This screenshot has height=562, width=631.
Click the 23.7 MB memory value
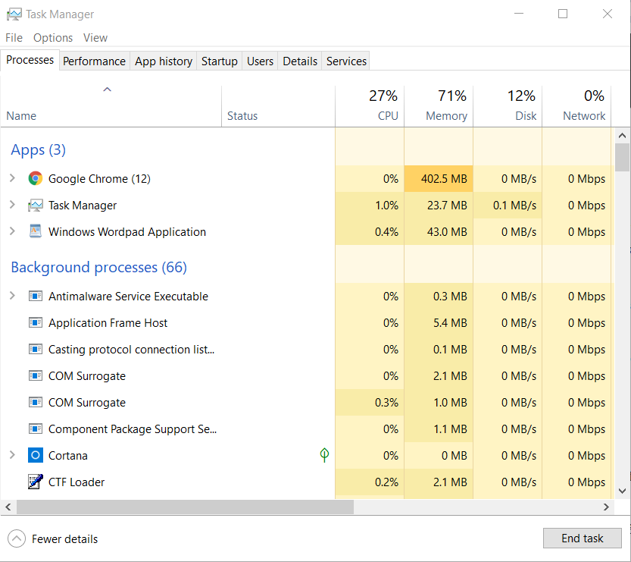tap(447, 206)
